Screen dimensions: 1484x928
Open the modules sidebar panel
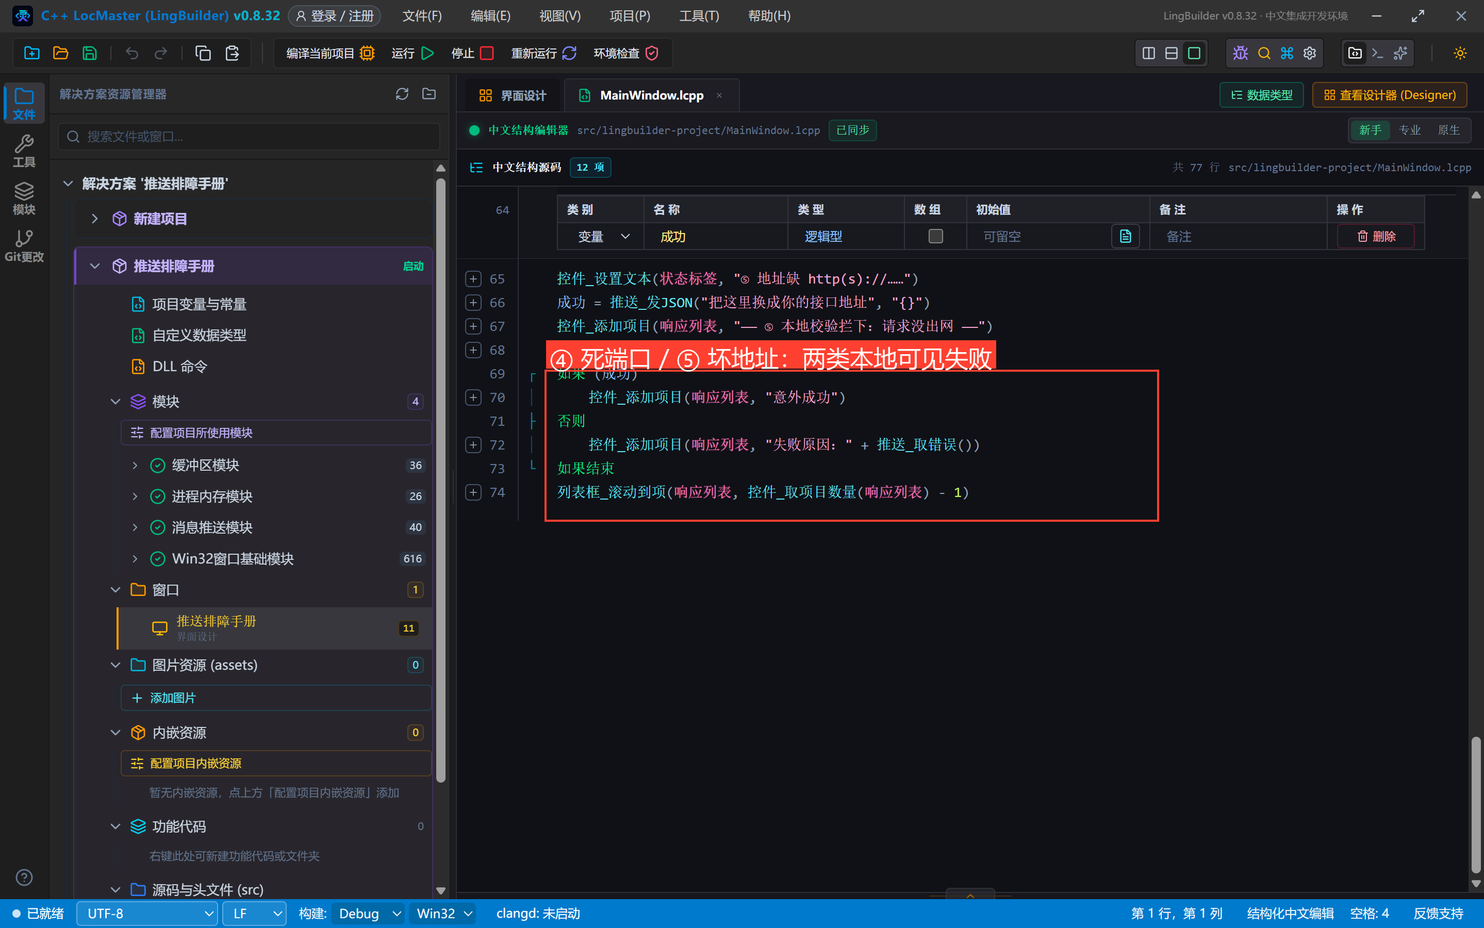click(x=24, y=198)
